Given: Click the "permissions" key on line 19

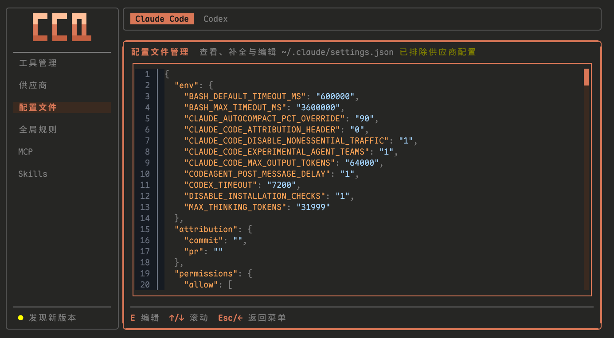Looking at the screenshot, I should tap(207, 273).
